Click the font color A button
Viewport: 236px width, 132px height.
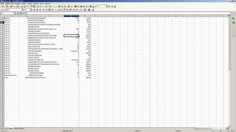(89, 10)
